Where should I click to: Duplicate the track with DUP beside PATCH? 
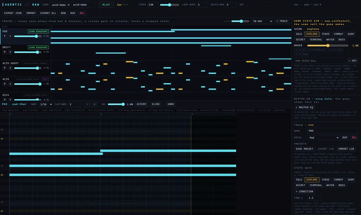[345, 137]
